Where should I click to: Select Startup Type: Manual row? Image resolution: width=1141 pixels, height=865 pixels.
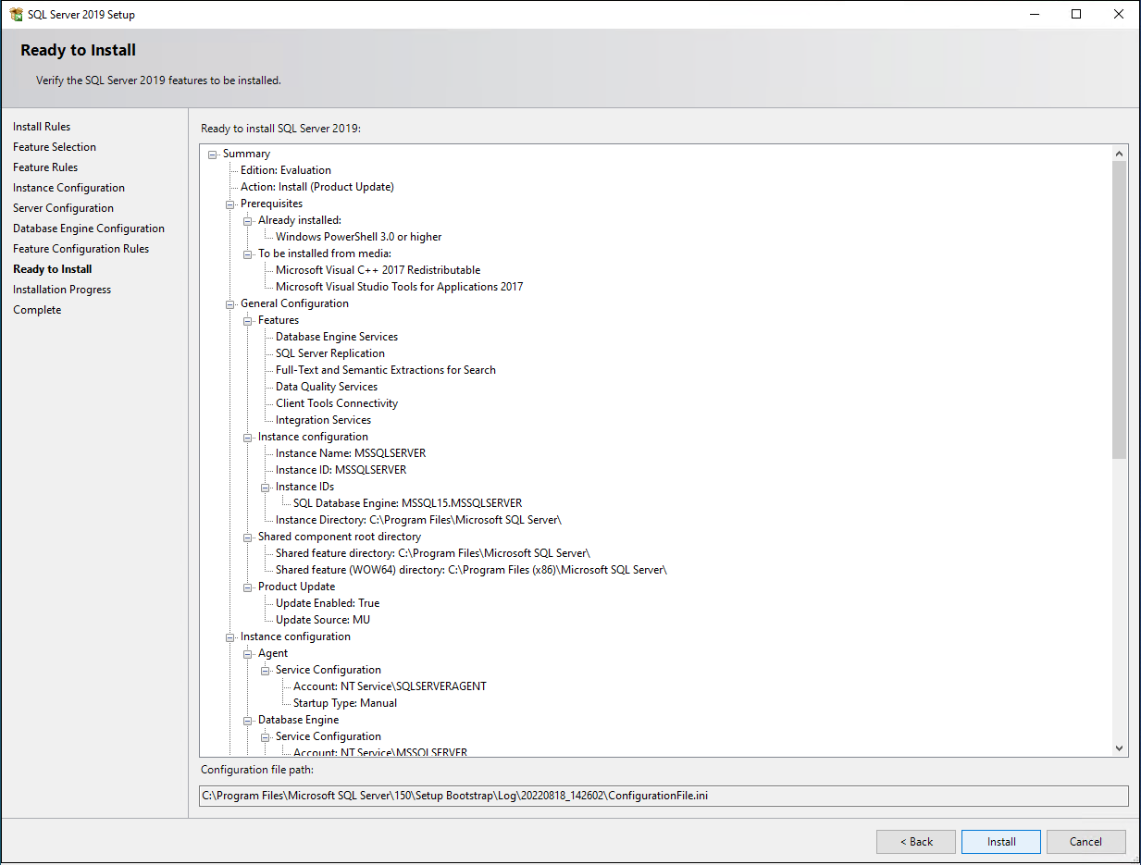tap(345, 703)
